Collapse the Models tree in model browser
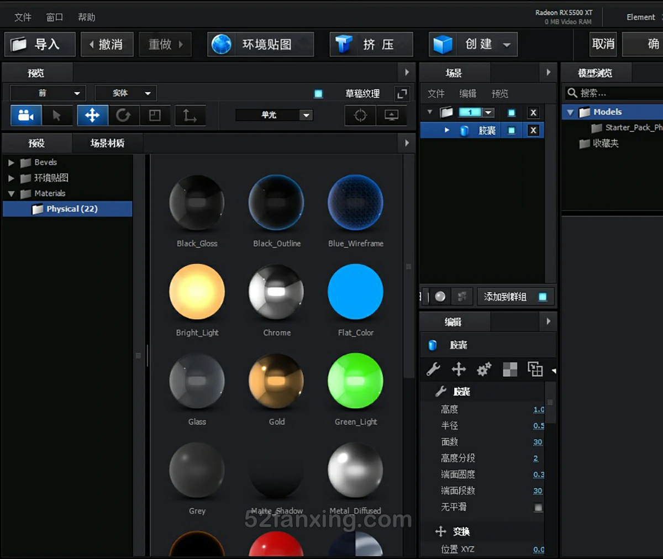 tap(571, 112)
